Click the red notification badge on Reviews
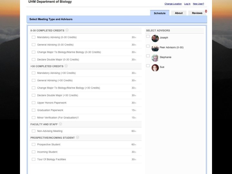Image resolution: width=232 pixels, height=174 pixels. [206, 11]
